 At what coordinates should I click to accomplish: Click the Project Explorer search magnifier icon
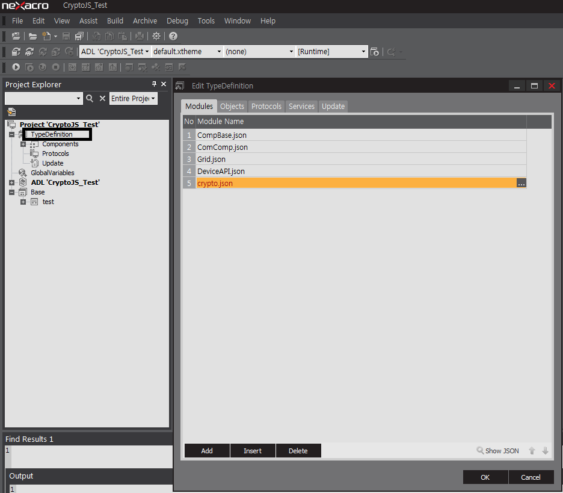tap(90, 99)
